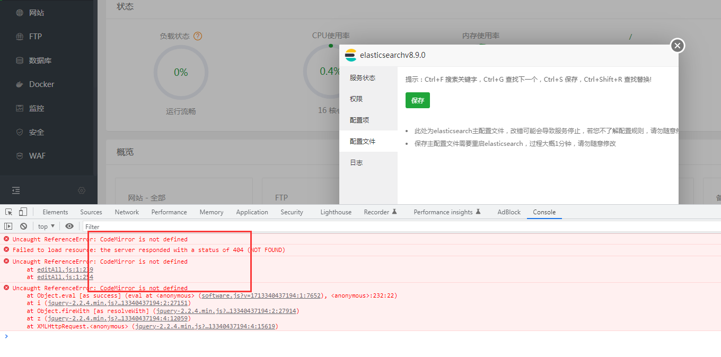
Task: Open the Performance insights tab
Action: click(x=447, y=212)
